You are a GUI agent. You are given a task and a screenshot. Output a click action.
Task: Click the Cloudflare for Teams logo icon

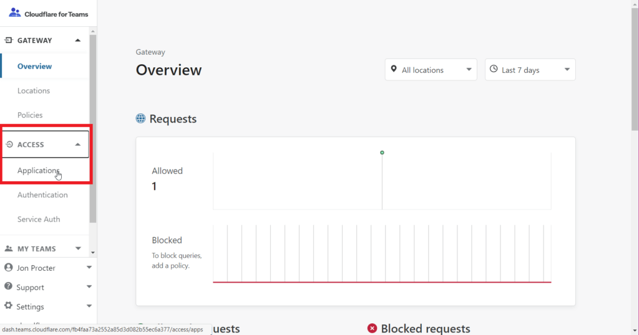[15, 12]
